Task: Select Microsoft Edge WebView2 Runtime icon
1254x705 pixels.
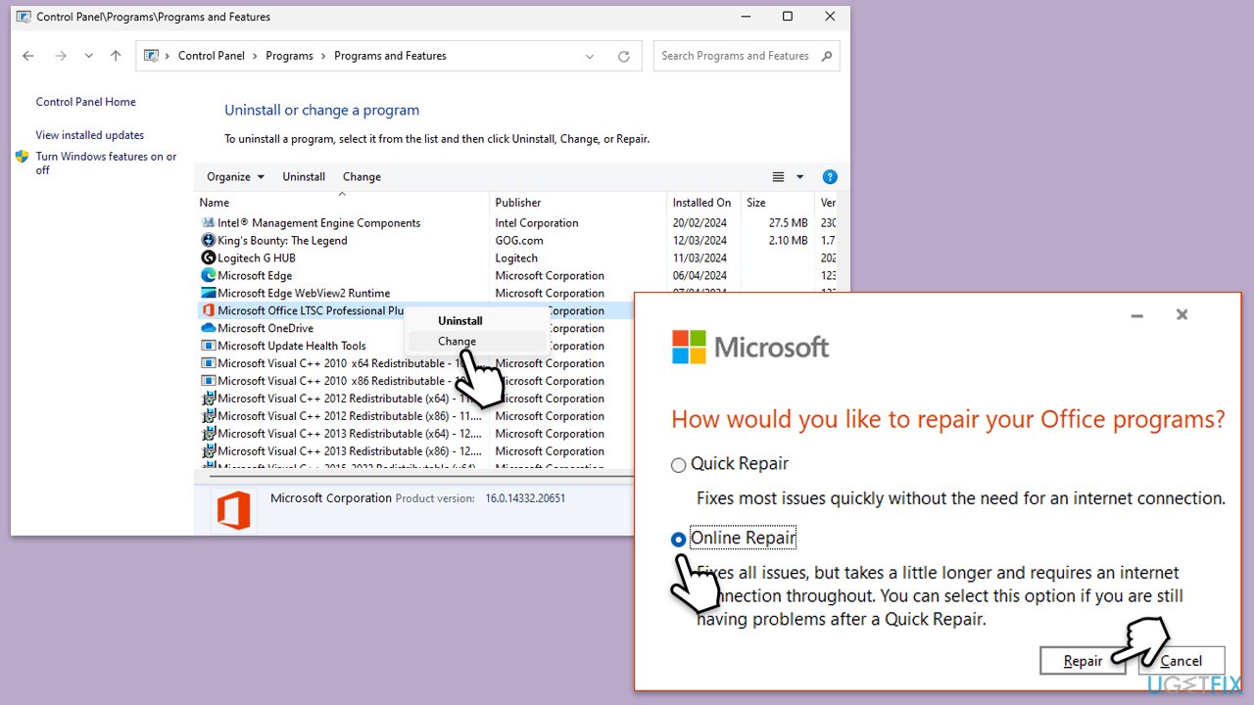Action: click(208, 294)
